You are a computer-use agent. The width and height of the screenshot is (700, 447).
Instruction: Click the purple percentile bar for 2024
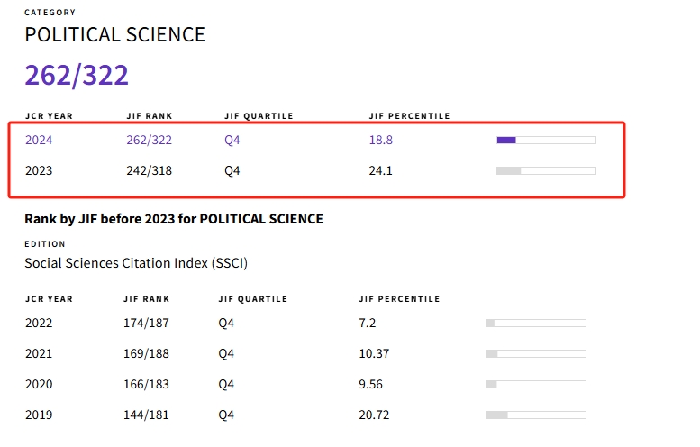(546, 140)
